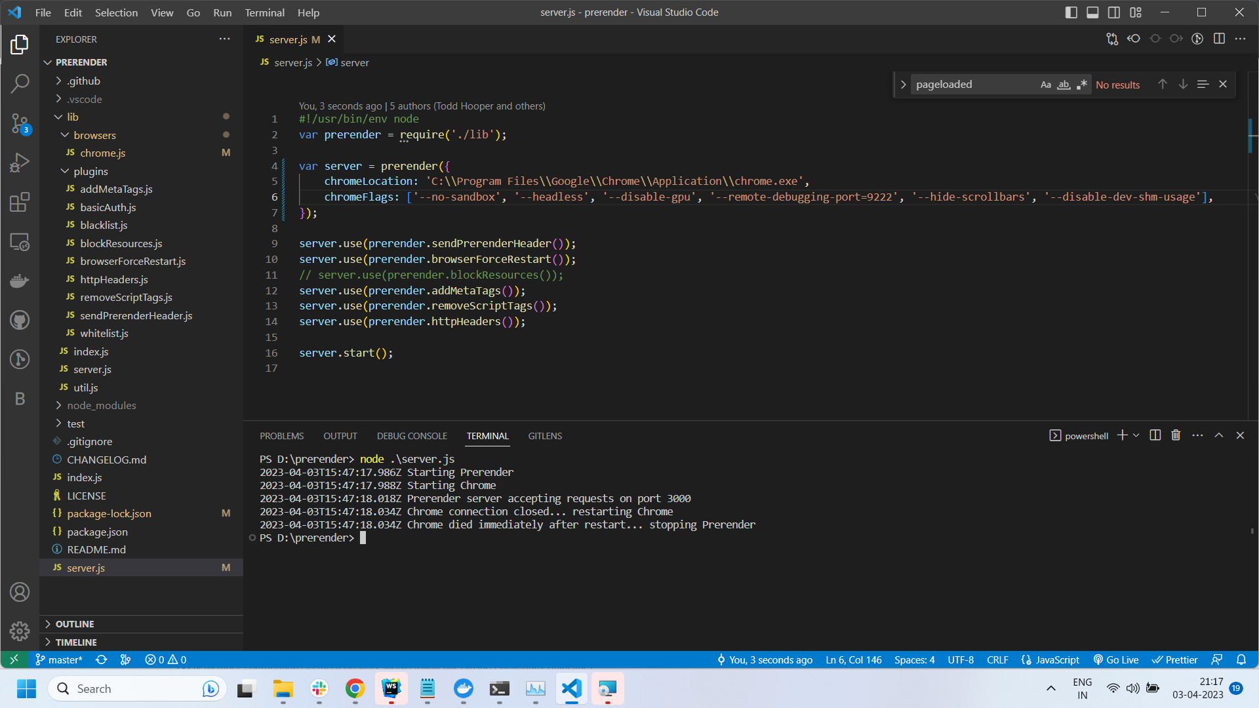Open notifications bell in status bar
Viewport: 1259px width, 708px height.
pos(1241,659)
